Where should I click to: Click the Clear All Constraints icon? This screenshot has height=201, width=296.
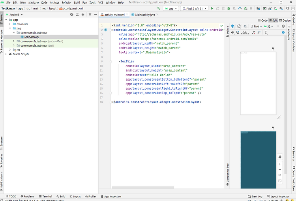253,32
